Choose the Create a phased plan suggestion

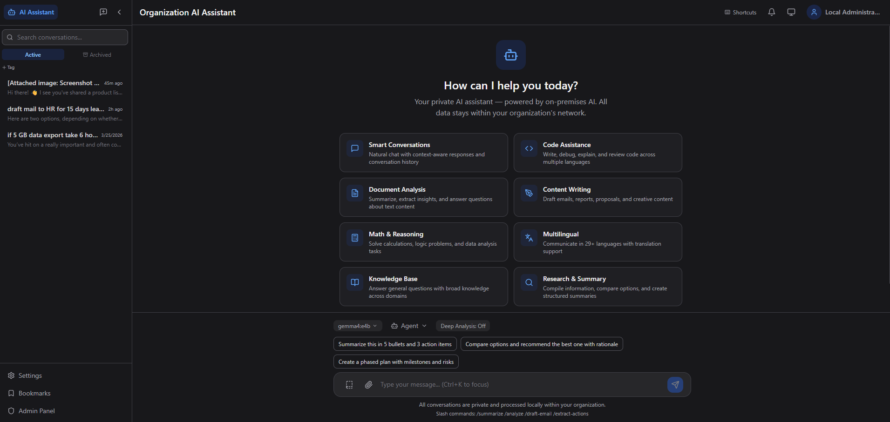coord(395,362)
